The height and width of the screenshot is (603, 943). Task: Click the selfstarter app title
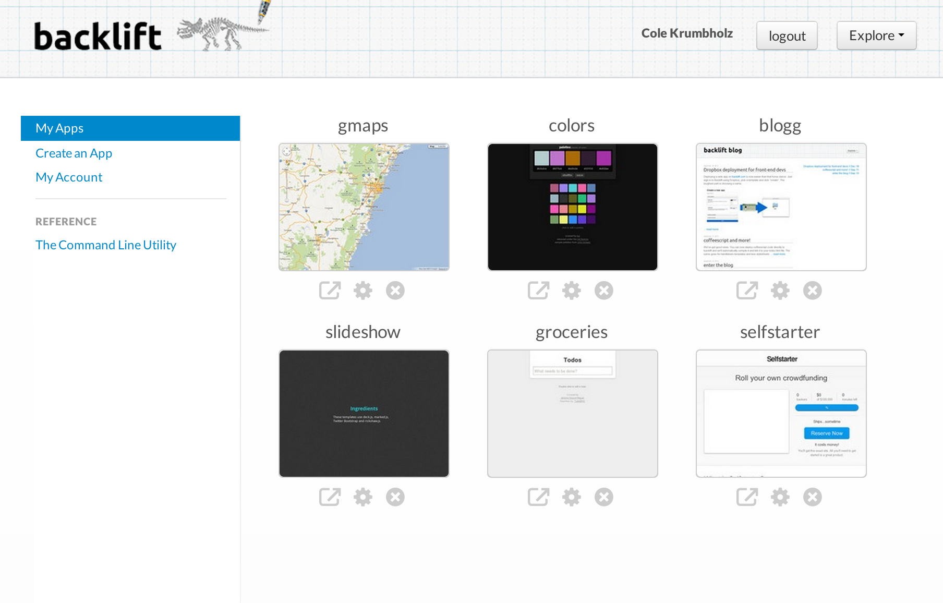780,332
